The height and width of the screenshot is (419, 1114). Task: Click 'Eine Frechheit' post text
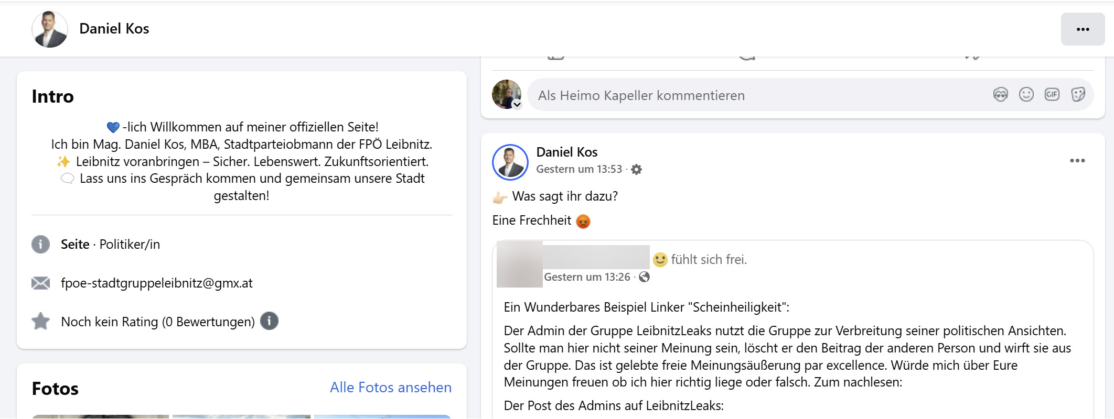(x=531, y=220)
